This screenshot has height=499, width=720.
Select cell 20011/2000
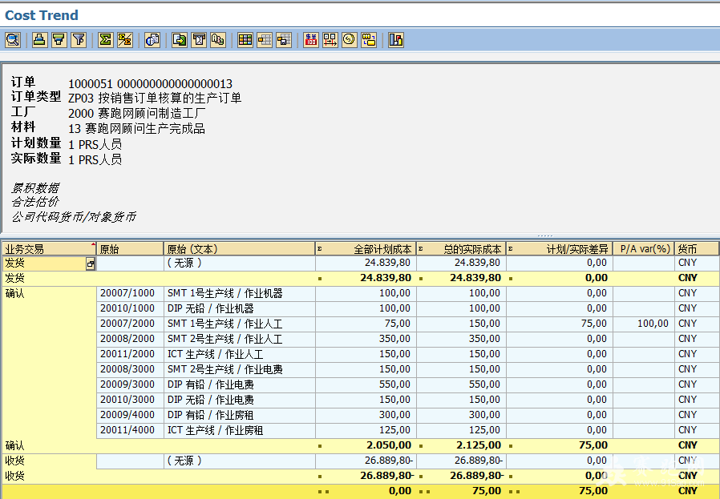click(130, 354)
